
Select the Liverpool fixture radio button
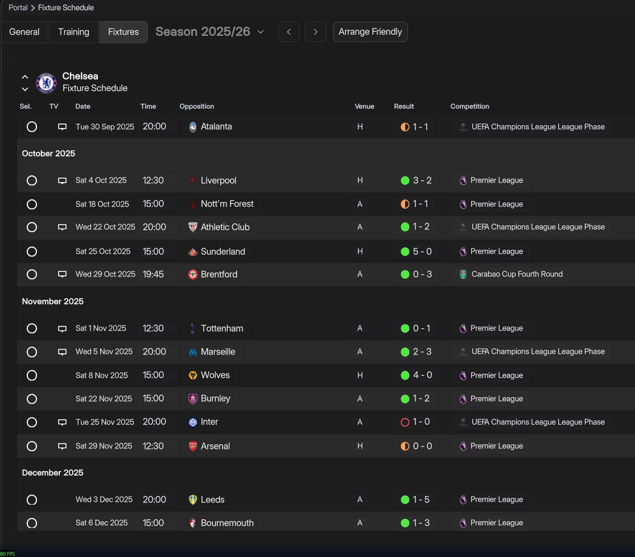(32, 180)
